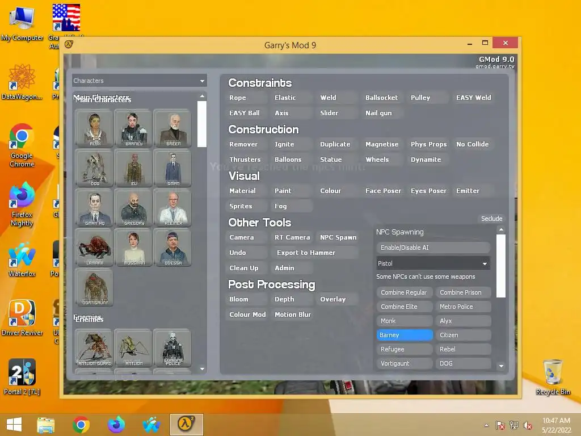The image size is (581, 436).
Task: Select the Motion Blur option
Action: tap(293, 315)
